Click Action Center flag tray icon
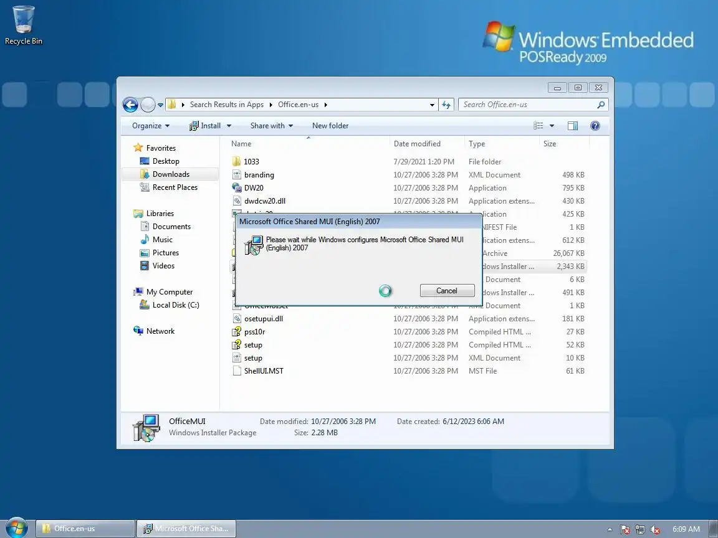The image size is (718, 538). tap(625, 529)
